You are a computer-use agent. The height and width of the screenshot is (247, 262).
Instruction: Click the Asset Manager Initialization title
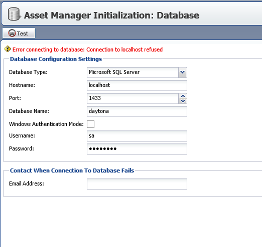coord(111,15)
